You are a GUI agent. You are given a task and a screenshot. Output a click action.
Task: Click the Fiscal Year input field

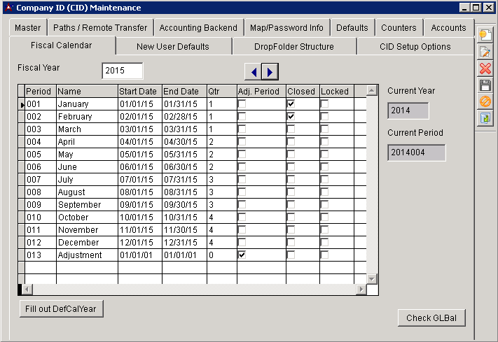coord(122,71)
